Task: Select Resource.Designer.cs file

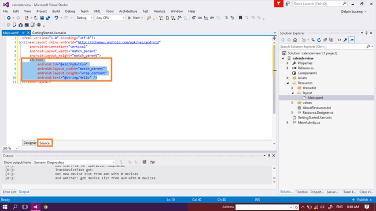Action: 318,113
